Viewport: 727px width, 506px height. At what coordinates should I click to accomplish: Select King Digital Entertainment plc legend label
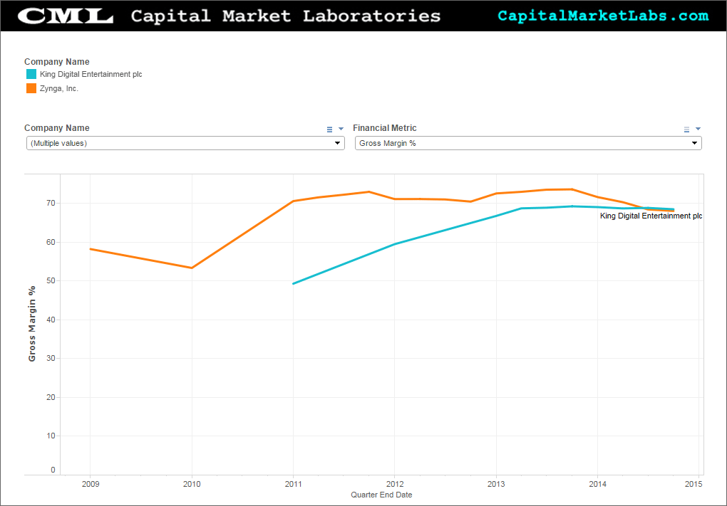coord(91,74)
